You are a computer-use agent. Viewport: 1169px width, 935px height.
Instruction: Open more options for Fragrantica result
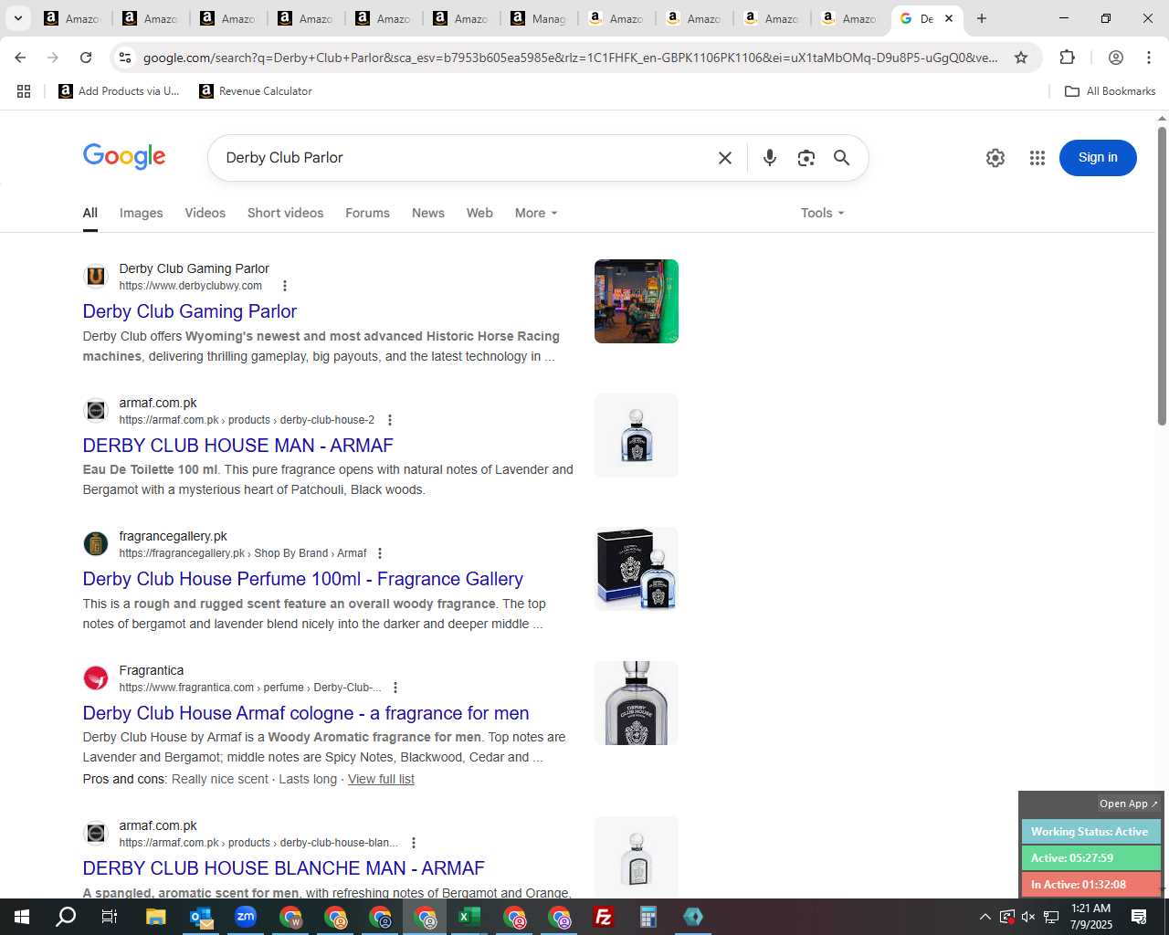coord(395,688)
